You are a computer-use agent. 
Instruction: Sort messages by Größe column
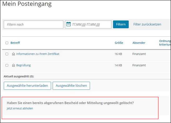[119, 43]
